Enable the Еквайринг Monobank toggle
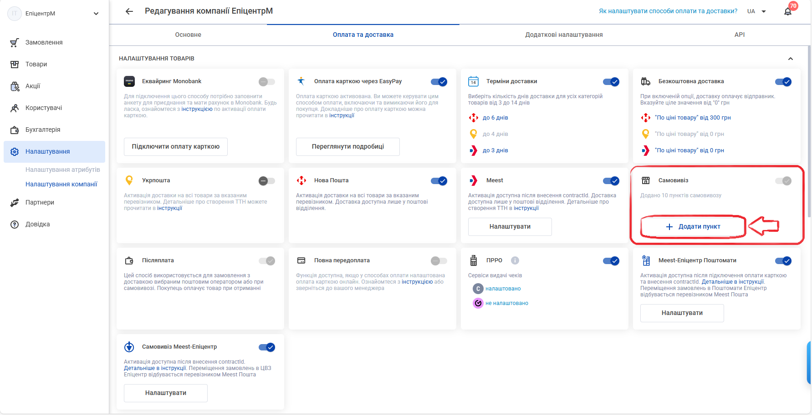 pos(267,82)
